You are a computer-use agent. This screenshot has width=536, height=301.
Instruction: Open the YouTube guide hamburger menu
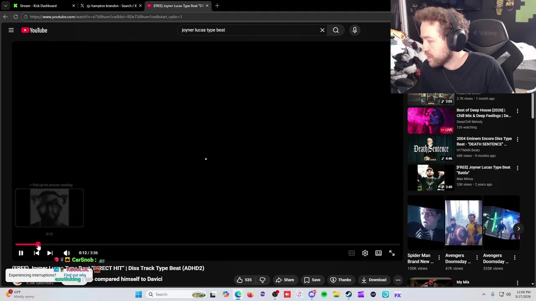click(x=11, y=30)
